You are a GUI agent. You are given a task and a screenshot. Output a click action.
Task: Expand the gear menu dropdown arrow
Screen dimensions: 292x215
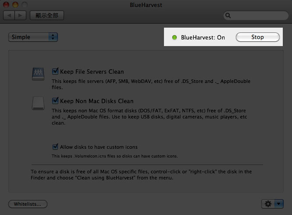279,204
